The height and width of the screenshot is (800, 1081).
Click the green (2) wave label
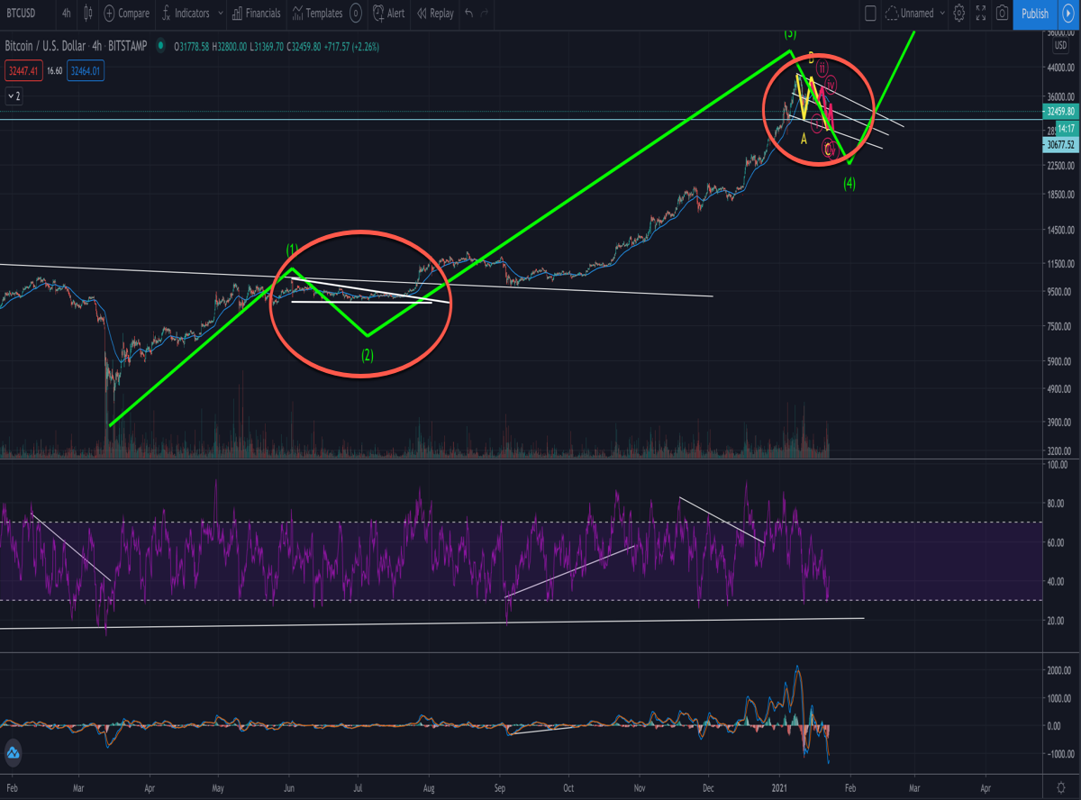[368, 355]
